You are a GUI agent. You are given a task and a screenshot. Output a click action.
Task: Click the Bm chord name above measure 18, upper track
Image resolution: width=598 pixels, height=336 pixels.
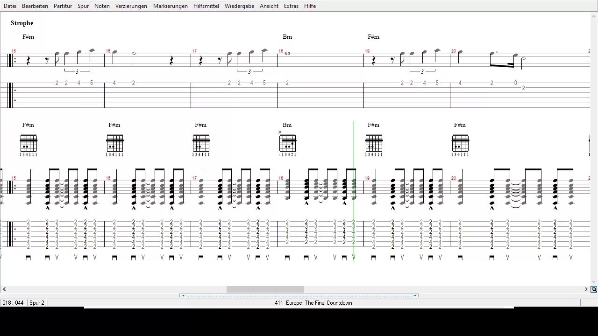[x=287, y=36]
